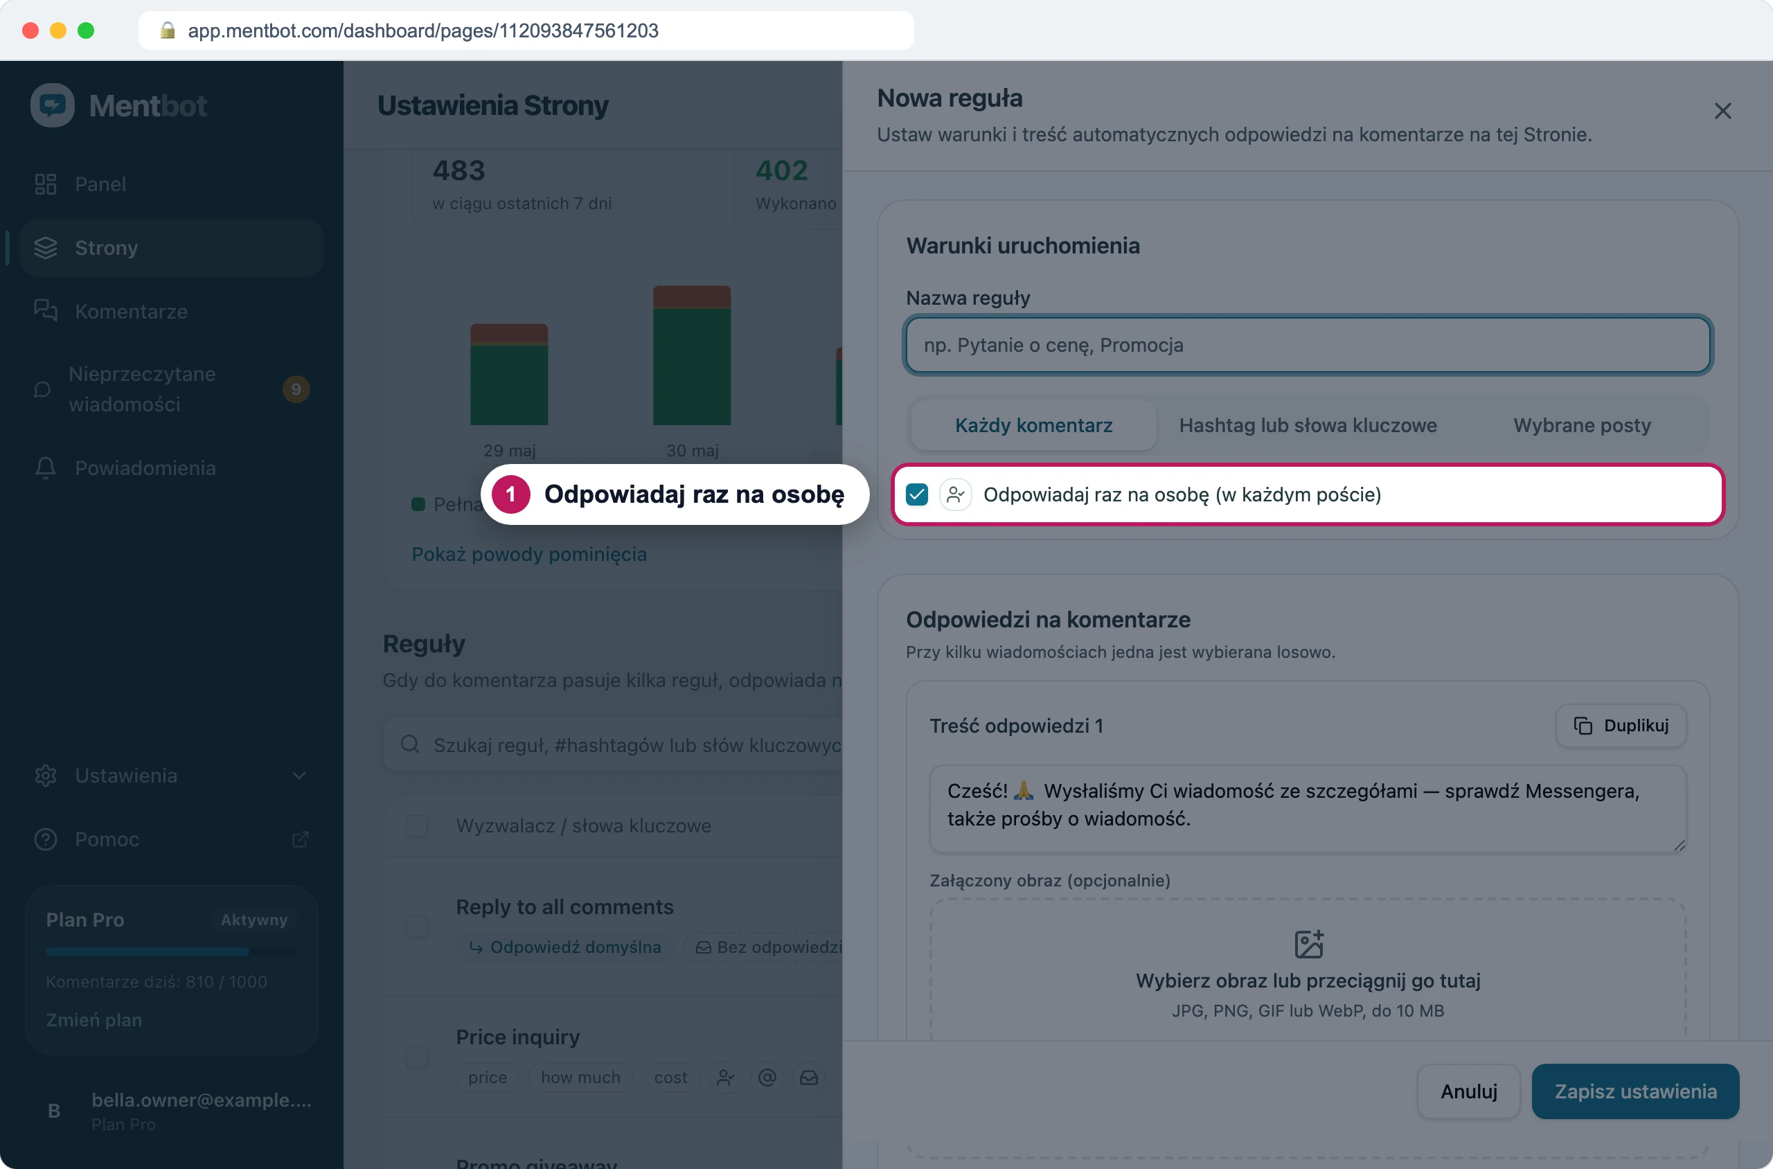Click the add image upload icon
The height and width of the screenshot is (1169, 1773).
tap(1308, 944)
